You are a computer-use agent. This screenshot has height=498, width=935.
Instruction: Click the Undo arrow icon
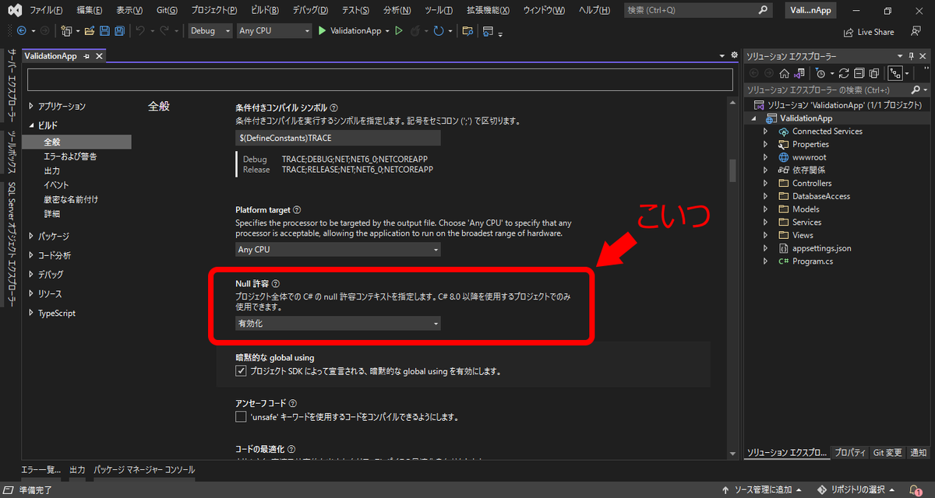click(140, 31)
